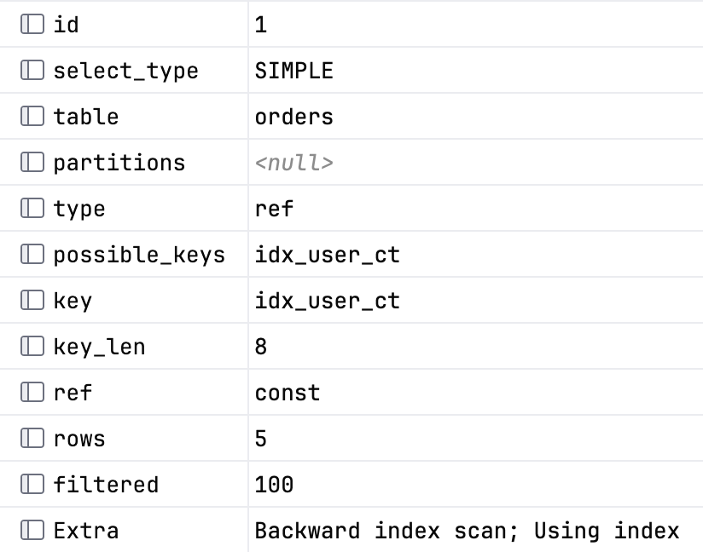Click the column icon beside possible_keys
The height and width of the screenshot is (552, 703).
coord(32,255)
